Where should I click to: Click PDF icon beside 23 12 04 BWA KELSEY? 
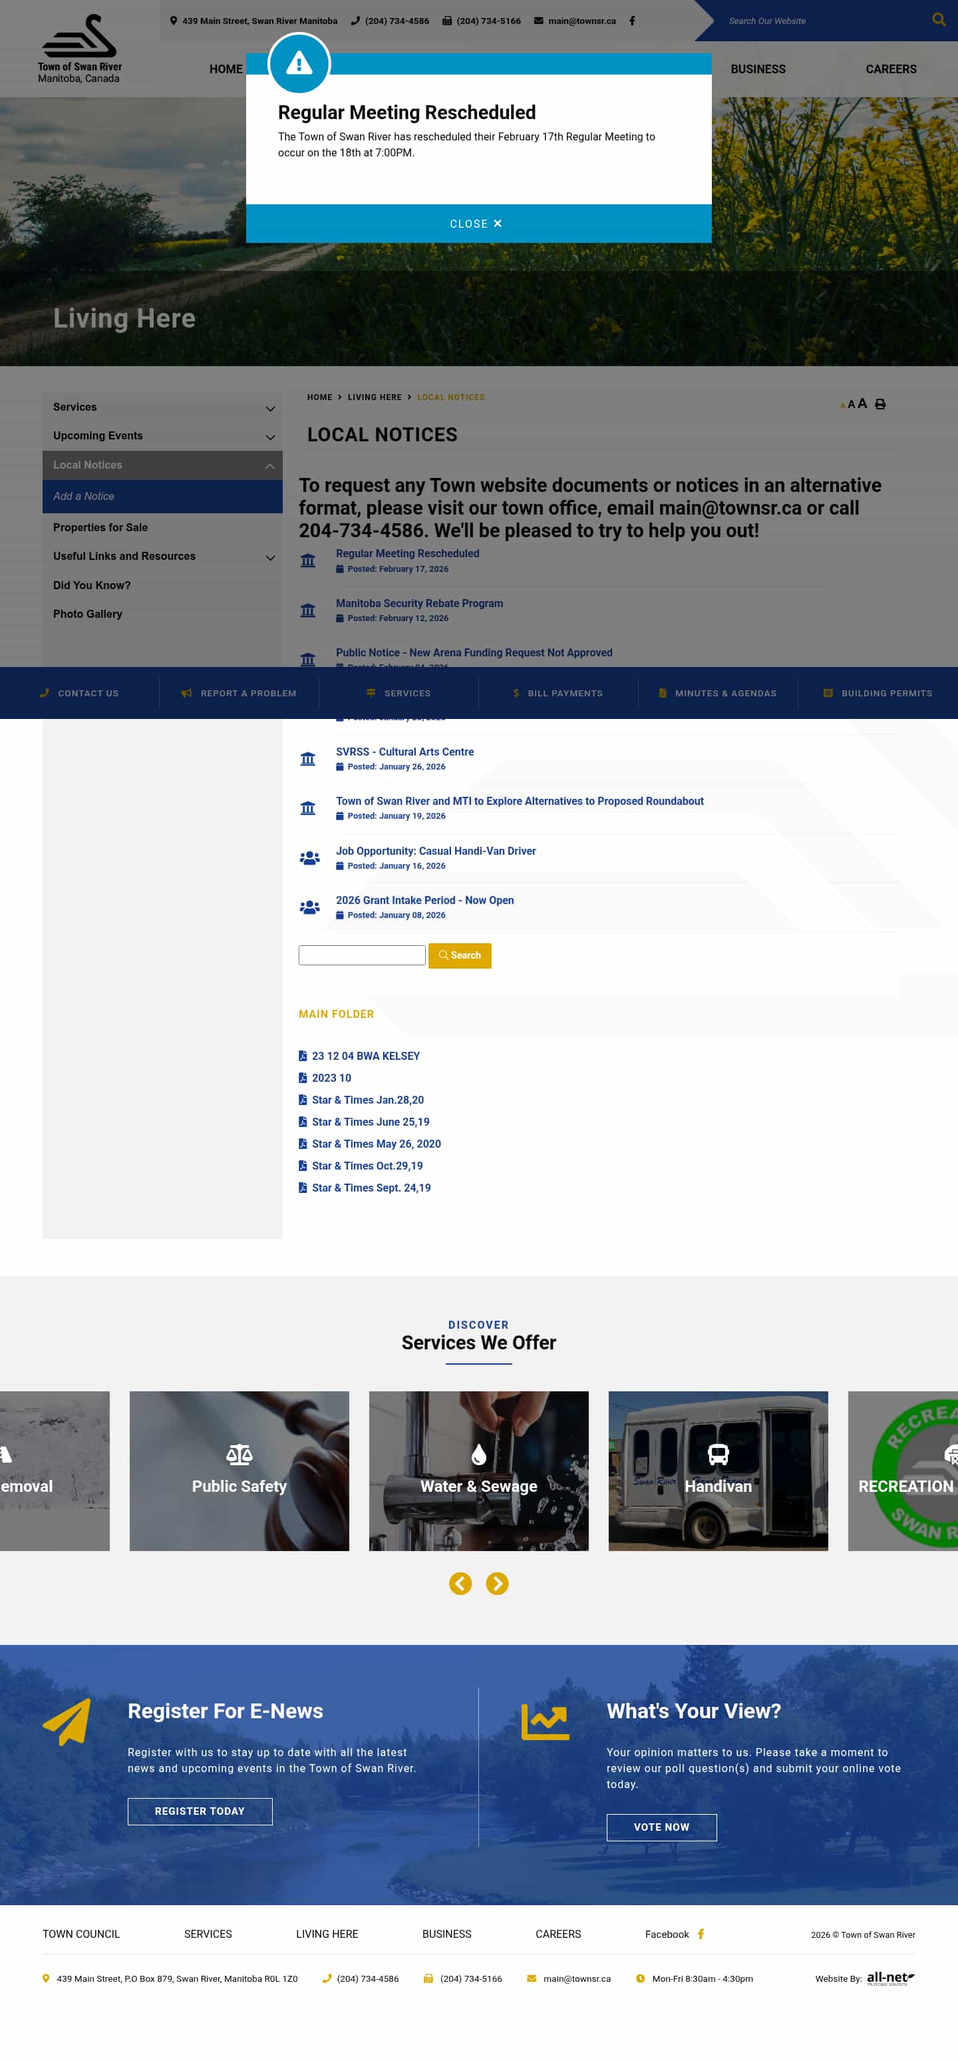(303, 1056)
